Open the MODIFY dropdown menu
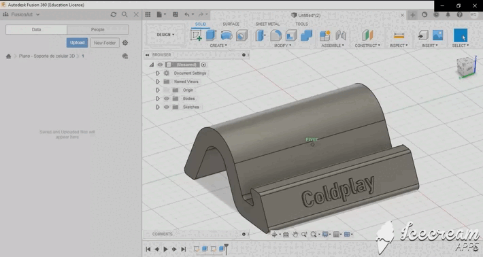Viewport: 483px width, 257px height. 283,46
